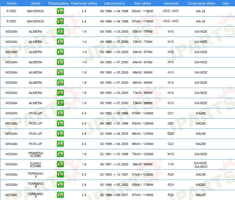Screen dimensions: 235x200
Task: Select '05.1996 -> 01.2002' production years
Action: pos(114,185)
